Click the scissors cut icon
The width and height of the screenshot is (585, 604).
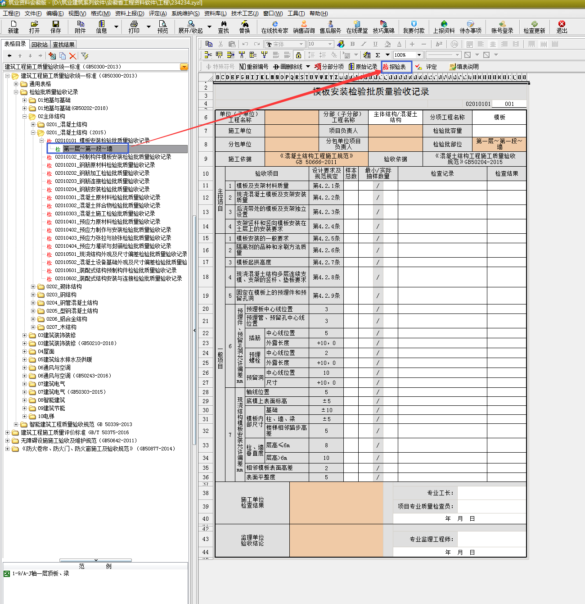[x=220, y=44]
